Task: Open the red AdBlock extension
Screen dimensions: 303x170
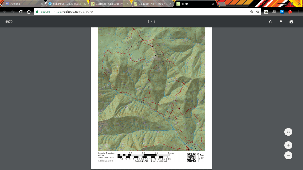Action: pos(290,12)
